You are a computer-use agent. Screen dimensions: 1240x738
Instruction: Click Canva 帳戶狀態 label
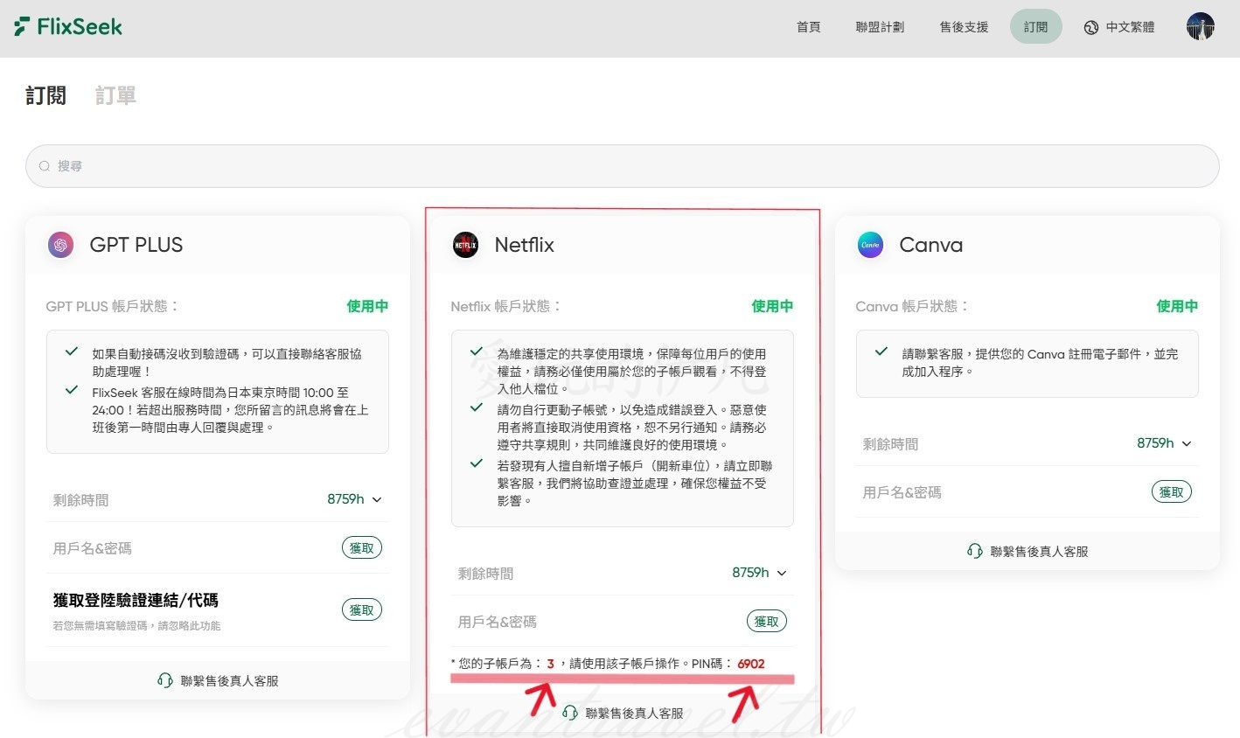[x=912, y=306]
